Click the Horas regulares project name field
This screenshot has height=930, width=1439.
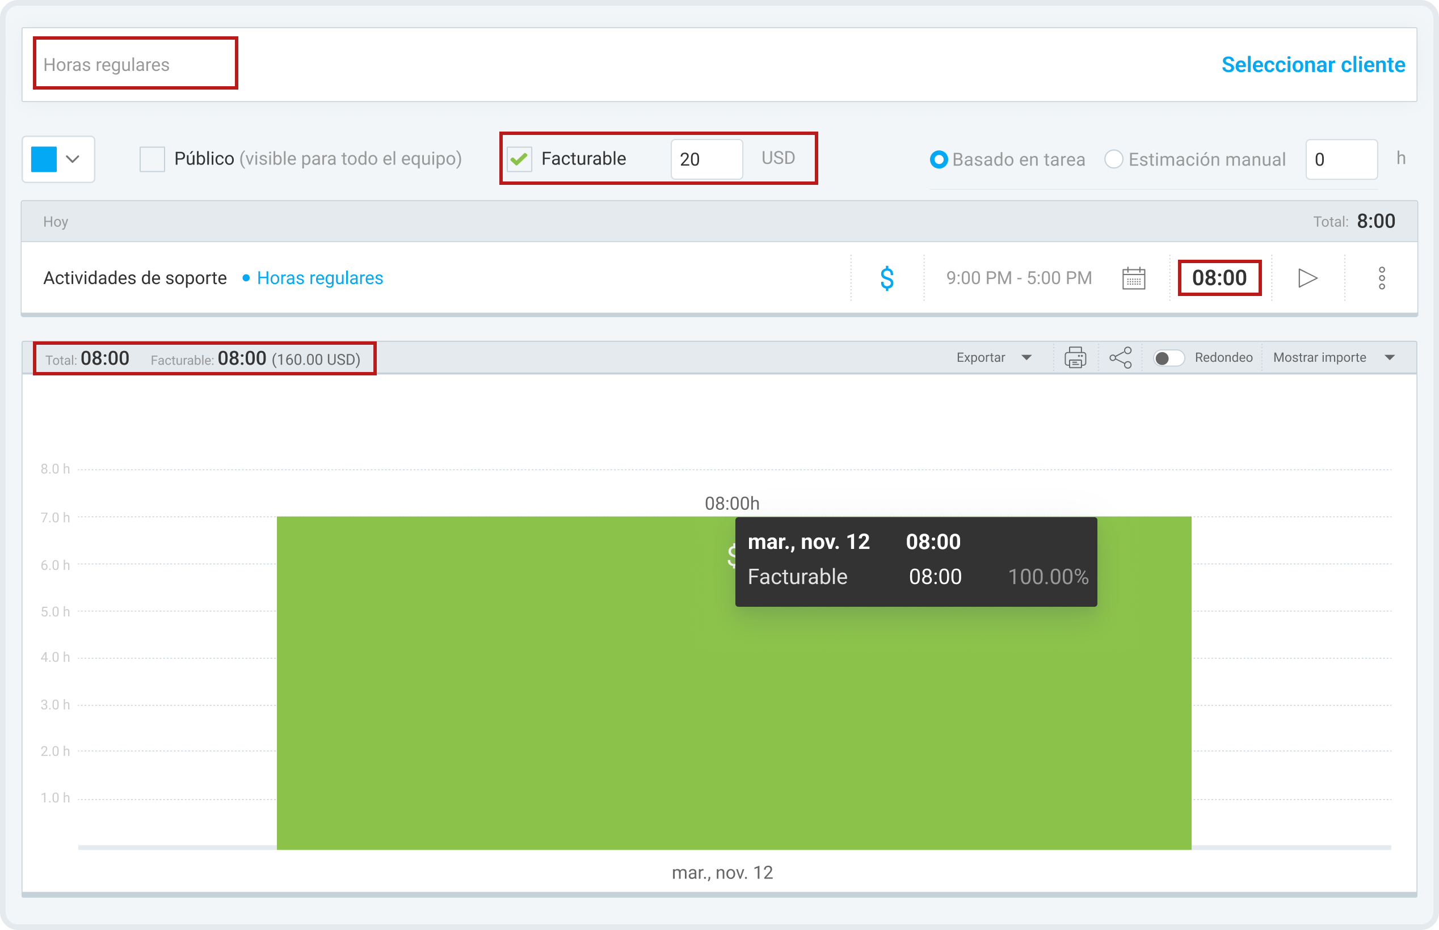(x=135, y=64)
